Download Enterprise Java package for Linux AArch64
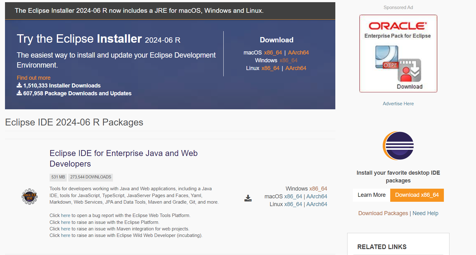 click(317, 204)
